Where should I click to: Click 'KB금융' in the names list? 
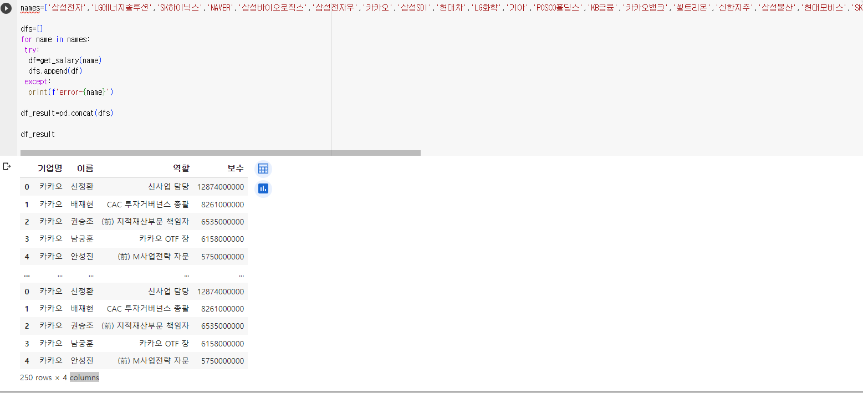(601, 8)
